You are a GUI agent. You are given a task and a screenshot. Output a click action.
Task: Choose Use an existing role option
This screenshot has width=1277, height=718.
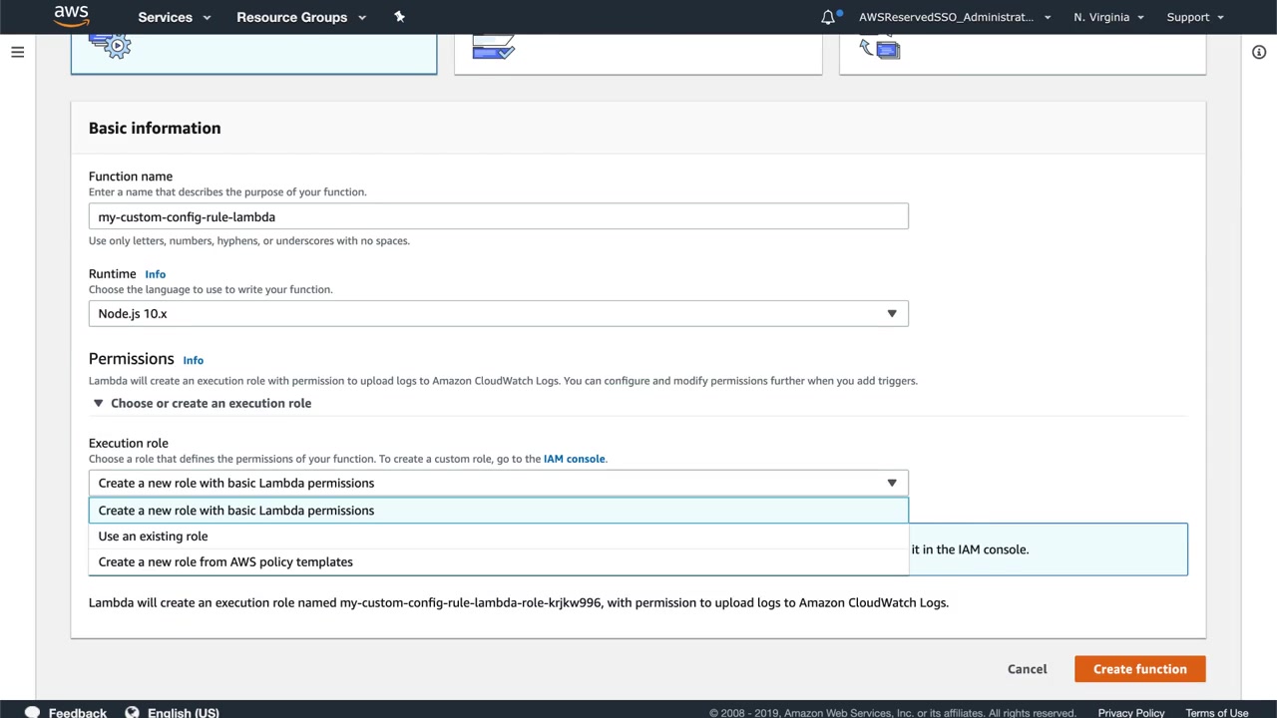pyautogui.click(x=499, y=537)
